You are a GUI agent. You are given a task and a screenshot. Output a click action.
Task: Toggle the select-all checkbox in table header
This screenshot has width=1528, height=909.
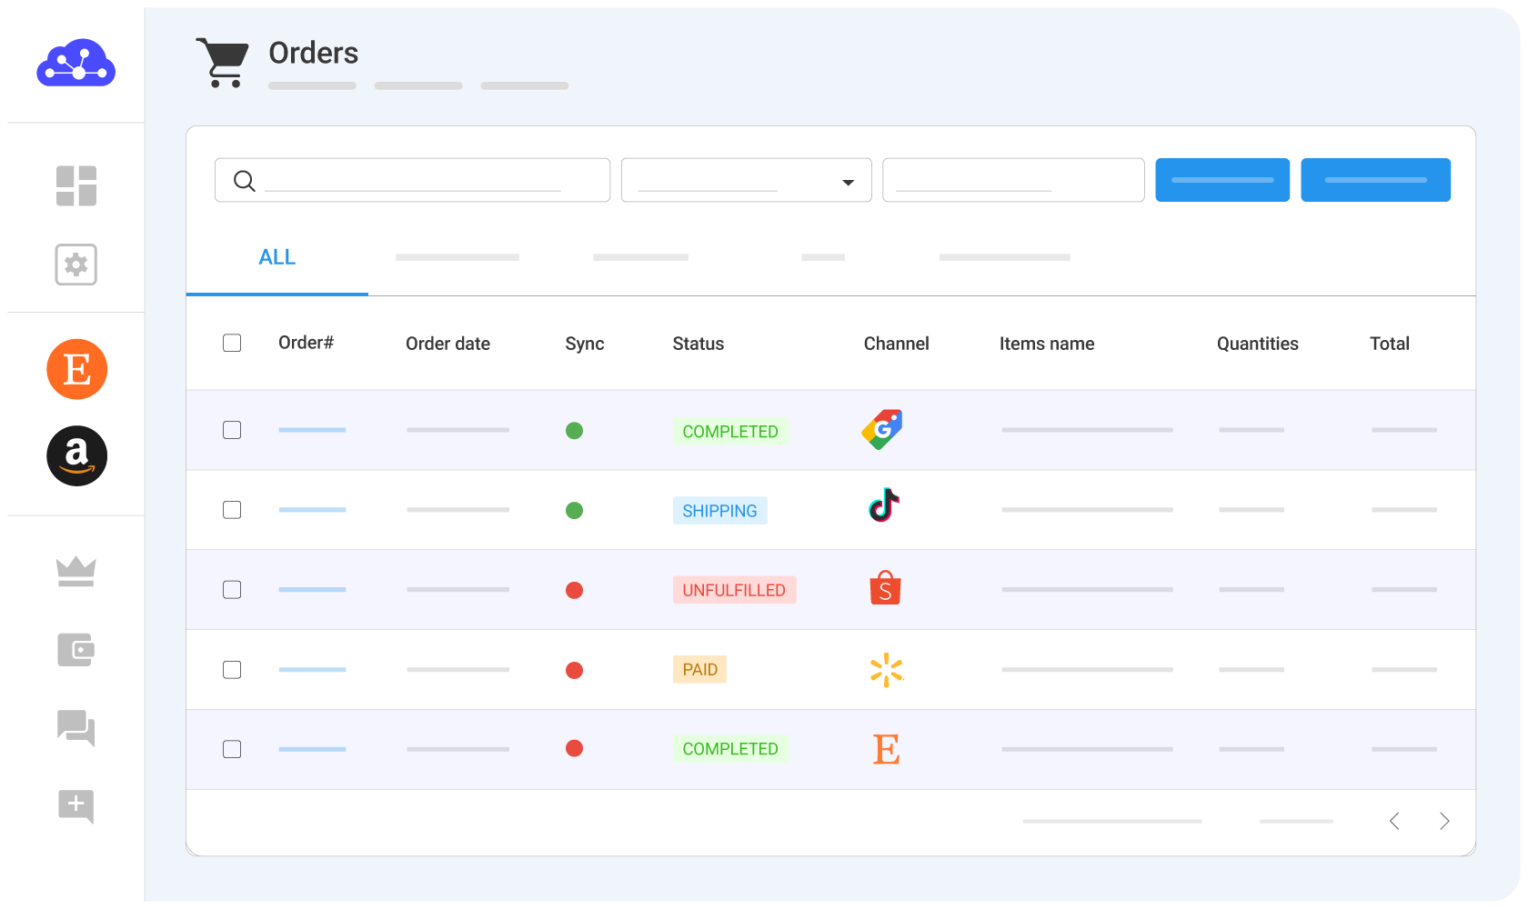click(232, 343)
